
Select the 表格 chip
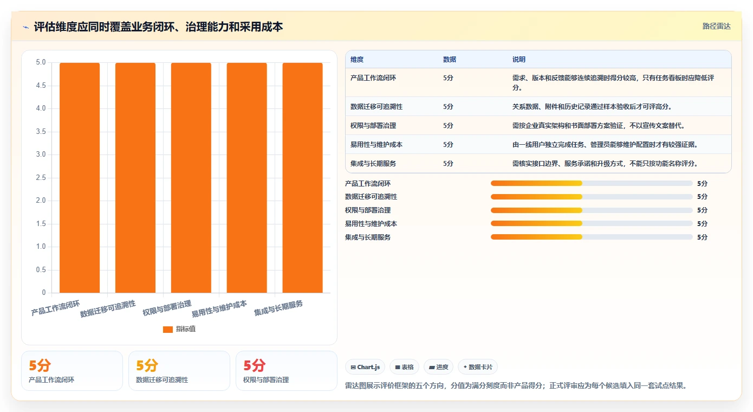coord(404,367)
